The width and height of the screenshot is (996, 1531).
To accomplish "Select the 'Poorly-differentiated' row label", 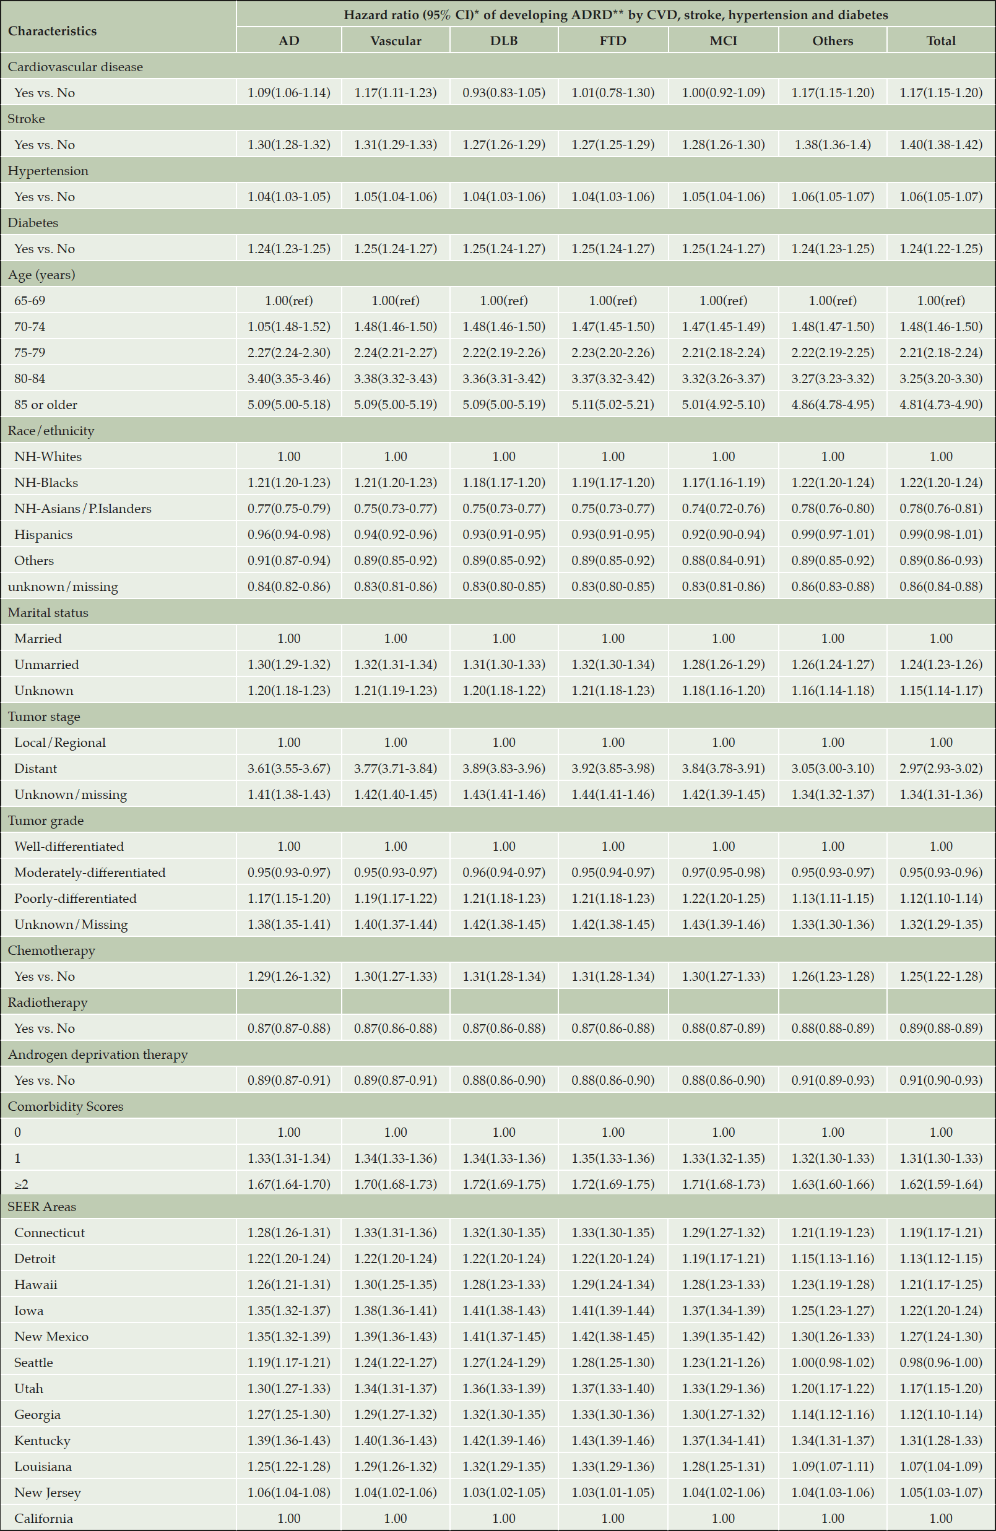I will (x=76, y=898).
